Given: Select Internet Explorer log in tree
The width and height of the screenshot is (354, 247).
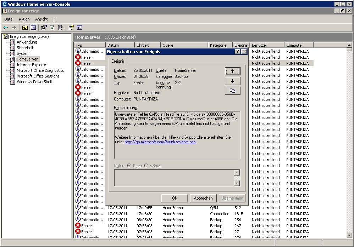Looking at the screenshot, I should [x=31, y=65].
